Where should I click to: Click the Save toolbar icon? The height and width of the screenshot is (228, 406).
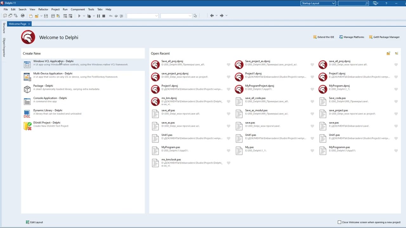point(46,16)
